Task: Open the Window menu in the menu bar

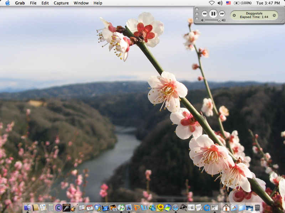Action: point(81,3)
